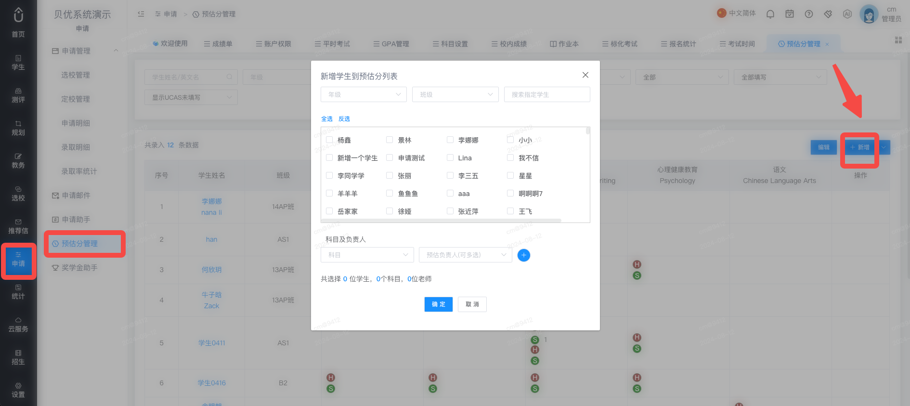Open 设置 in the left sidebar
The width and height of the screenshot is (910, 406).
click(x=18, y=391)
